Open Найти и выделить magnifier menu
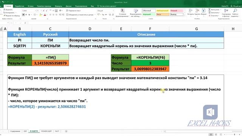Screen dimensions: 242x136 pyautogui.click(x=235, y=13)
